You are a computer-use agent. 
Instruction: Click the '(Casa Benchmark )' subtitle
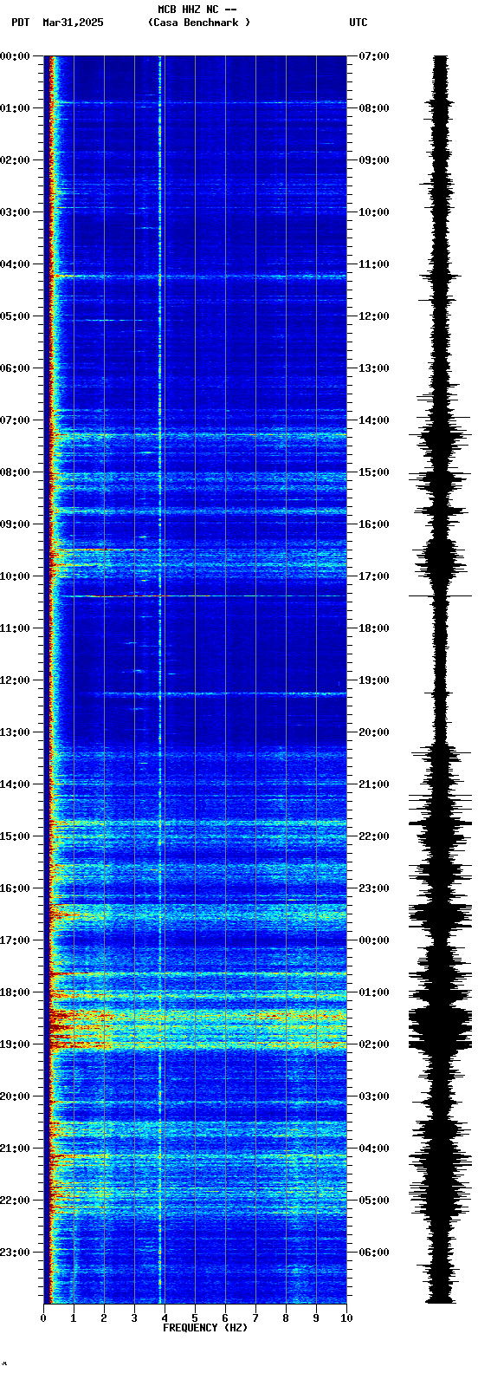click(199, 23)
